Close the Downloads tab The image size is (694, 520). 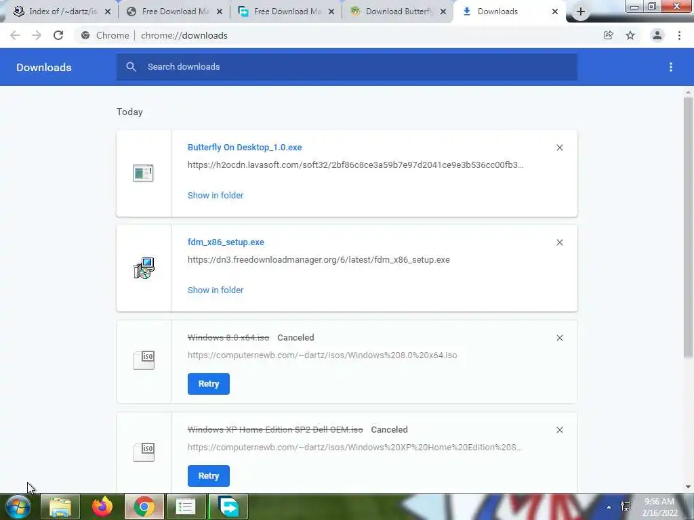(x=555, y=12)
